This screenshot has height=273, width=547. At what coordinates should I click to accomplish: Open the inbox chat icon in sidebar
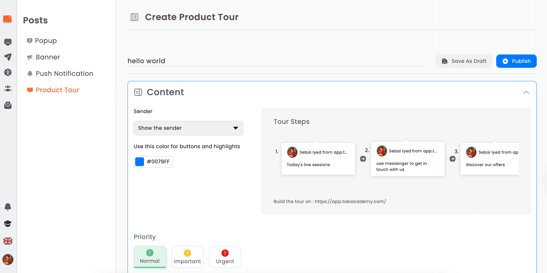[8, 42]
